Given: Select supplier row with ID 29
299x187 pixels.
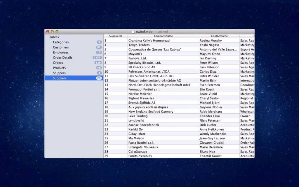Looking at the screenshot, I should tap(106, 156).
